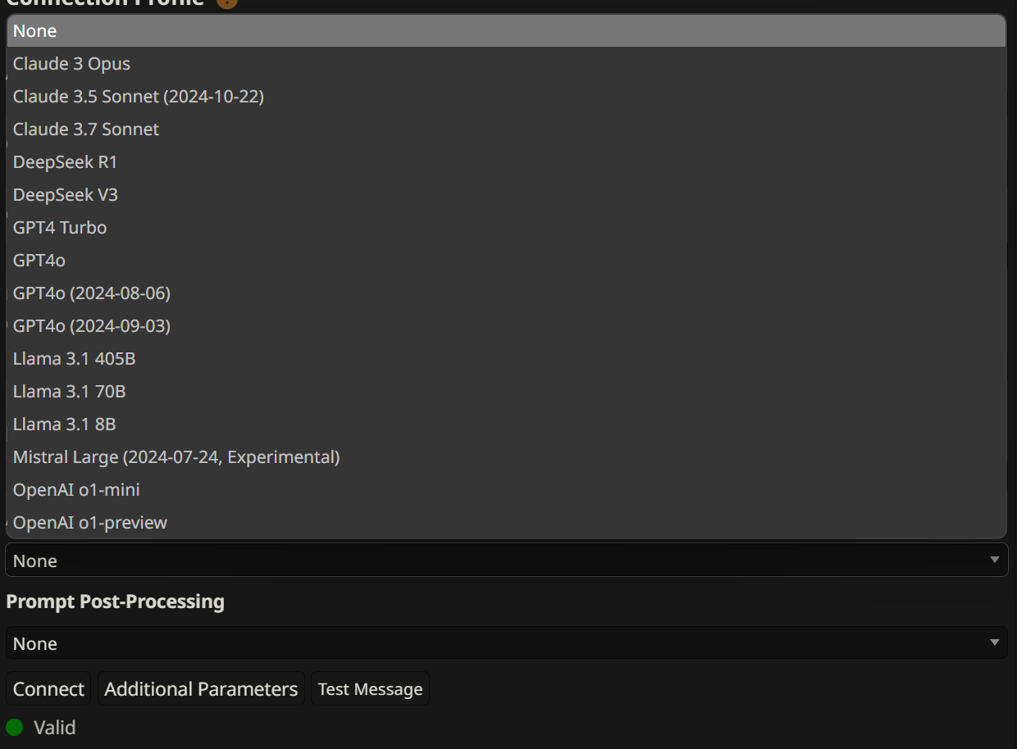Image resolution: width=1017 pixels, height=749 pixels.
Task: Pick Llama 3.1 8B from list
Action: coord(506,424)
